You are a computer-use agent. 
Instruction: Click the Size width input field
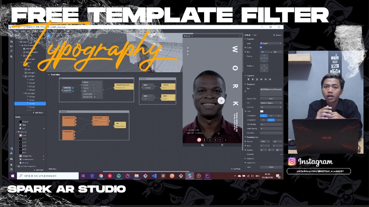[x=265, y=52]
